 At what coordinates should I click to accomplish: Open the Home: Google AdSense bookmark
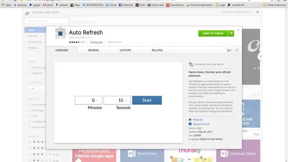(200, 5)
